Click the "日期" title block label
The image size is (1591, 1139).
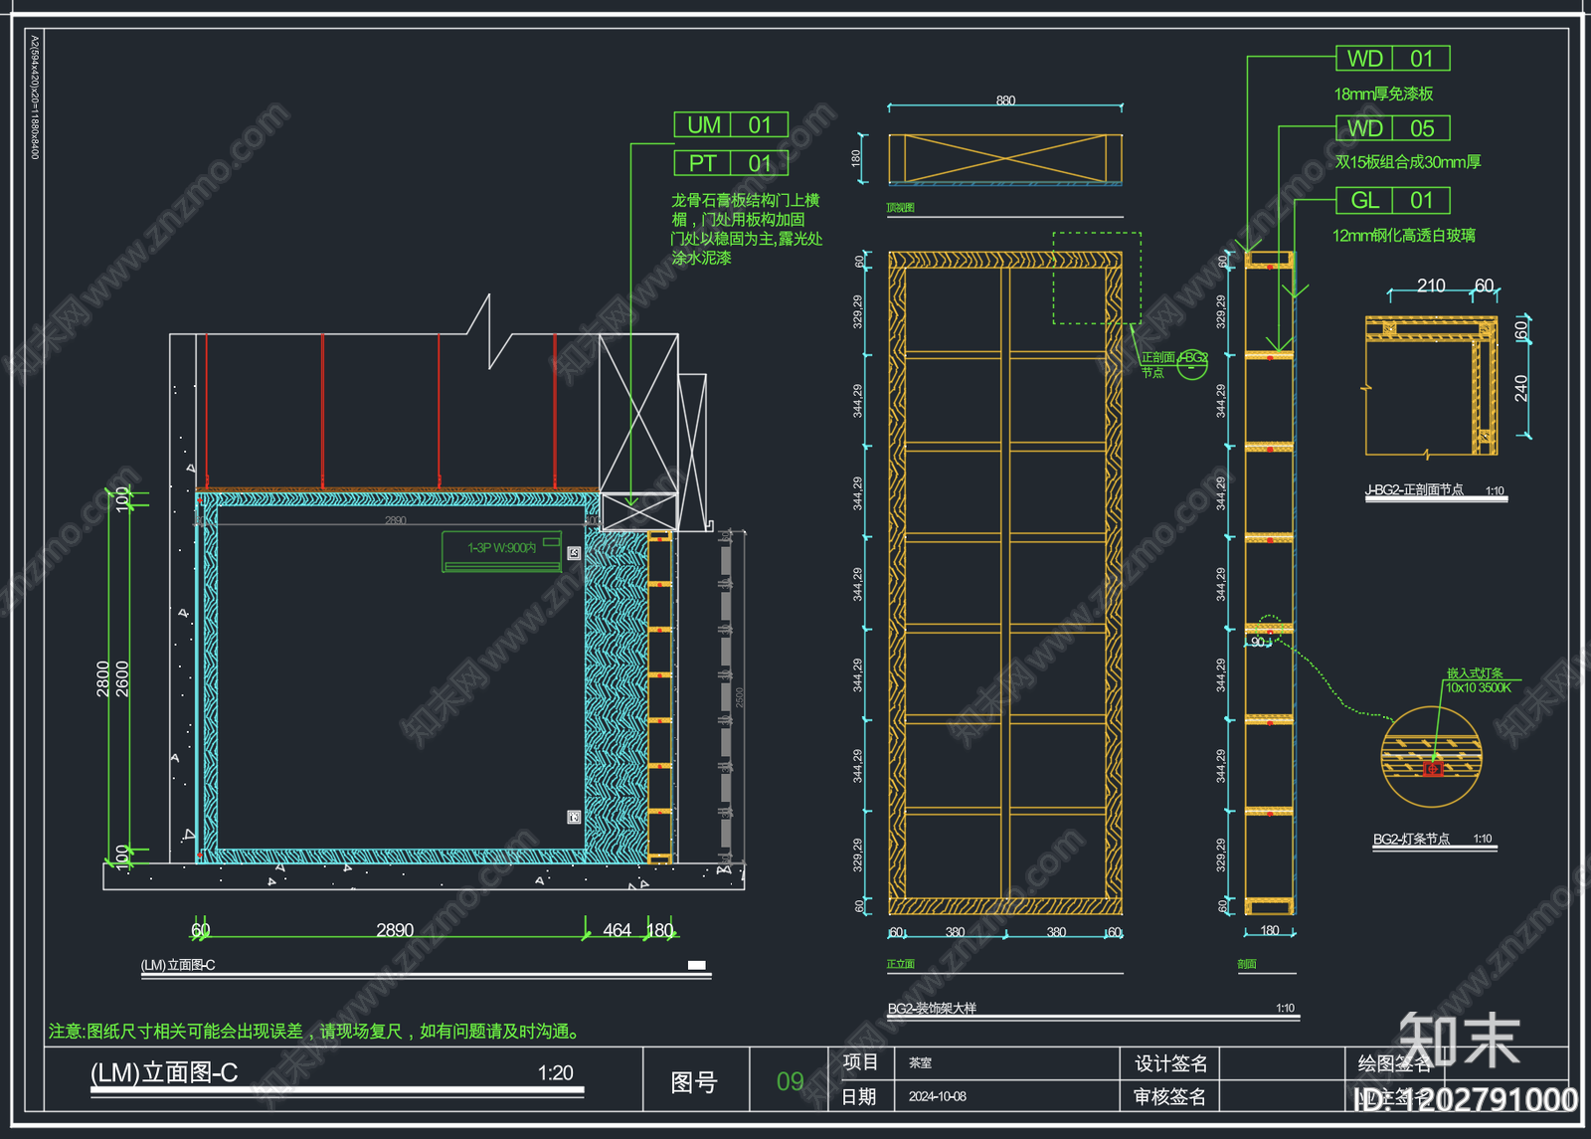[859, 1096]
